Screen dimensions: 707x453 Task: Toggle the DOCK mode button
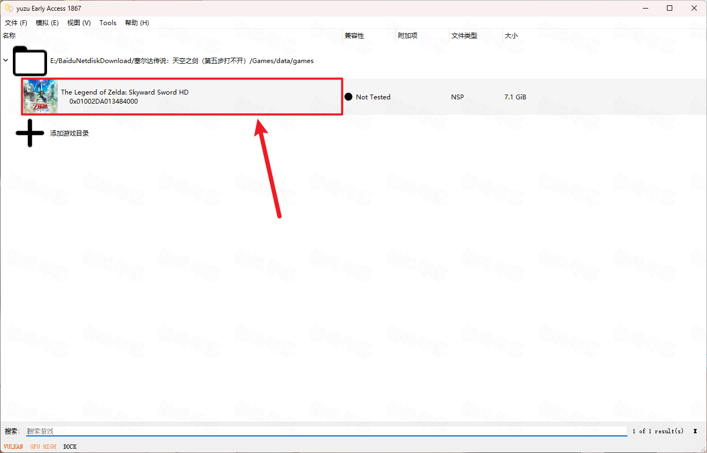pyautogui.click(x=70, y=447)
